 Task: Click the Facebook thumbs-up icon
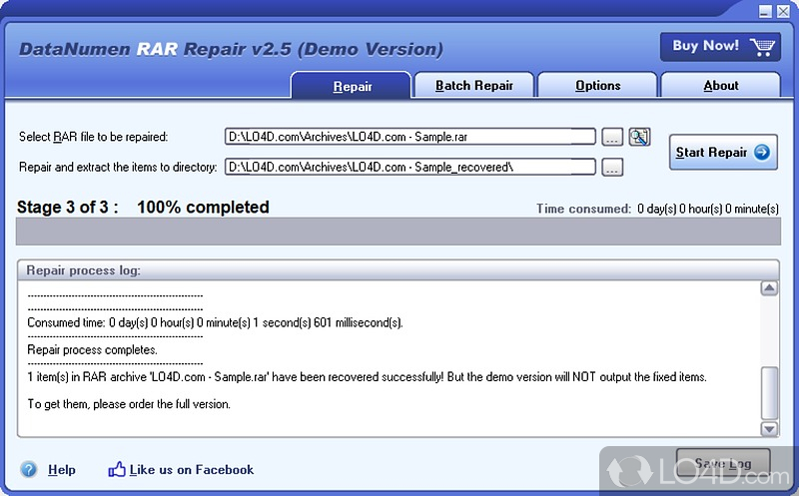(x=117, y=469)
